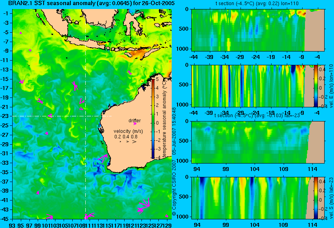Click the drifter legend magenta marker

point(135,123)
